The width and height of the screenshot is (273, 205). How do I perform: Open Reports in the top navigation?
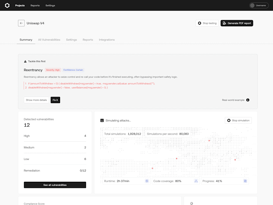point(35,5)
